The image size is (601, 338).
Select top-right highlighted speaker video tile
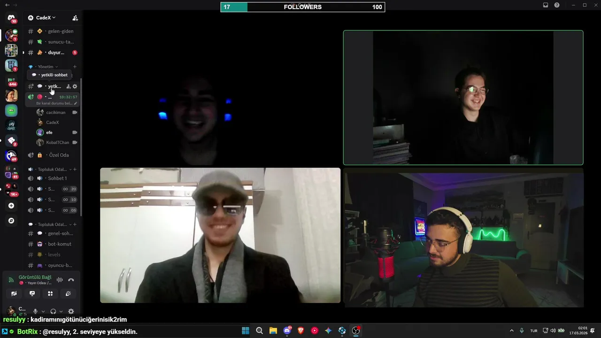pyautogui.click(x=463, y=98)
